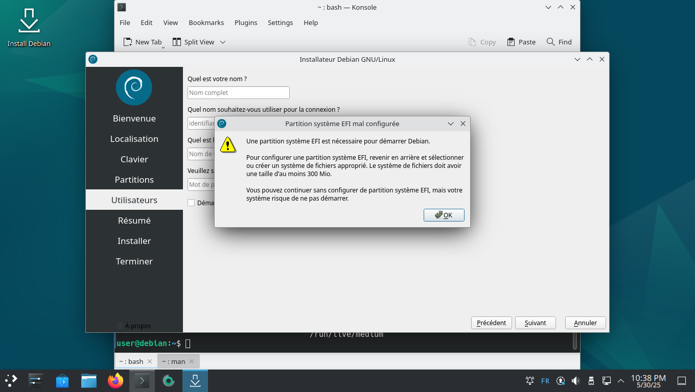
Task: Select the Utilisateurs step in sidebar
Action: point(134,200)
